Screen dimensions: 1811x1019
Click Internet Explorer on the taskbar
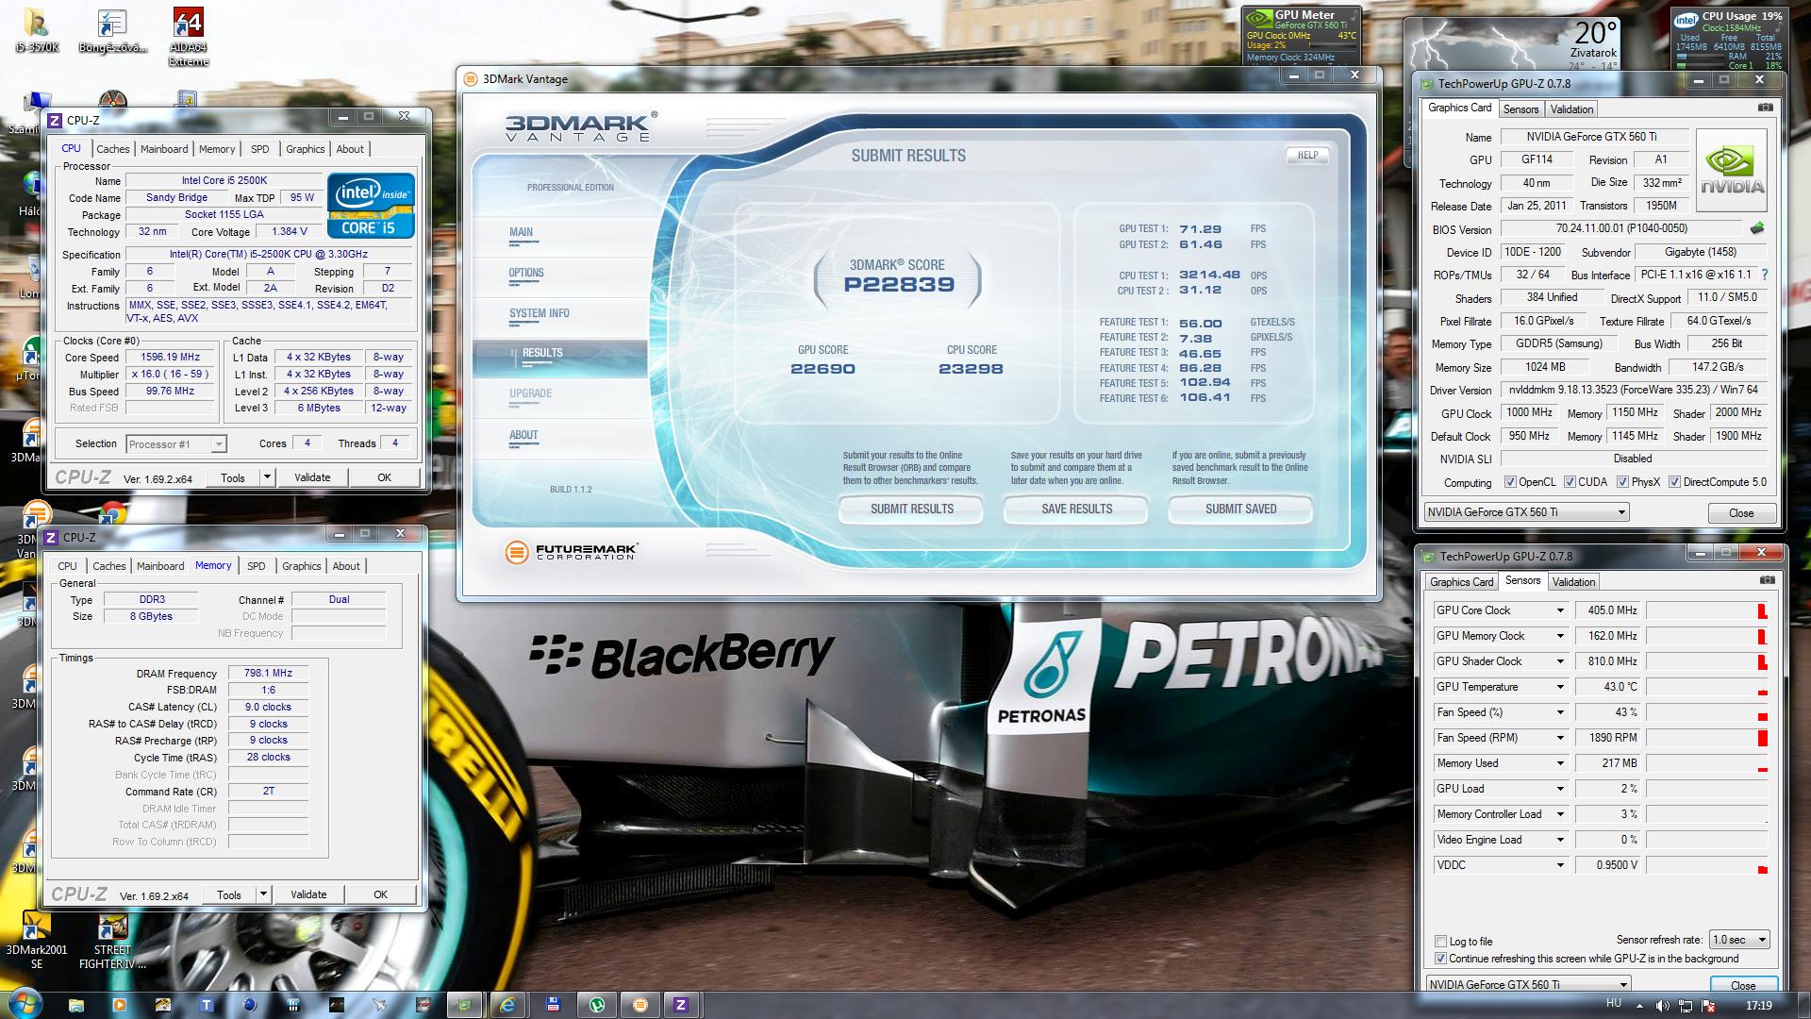507,1005
